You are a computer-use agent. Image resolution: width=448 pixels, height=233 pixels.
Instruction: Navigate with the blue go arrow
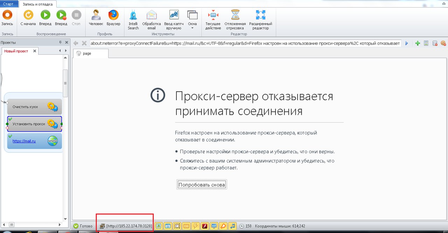coord(407,43)
